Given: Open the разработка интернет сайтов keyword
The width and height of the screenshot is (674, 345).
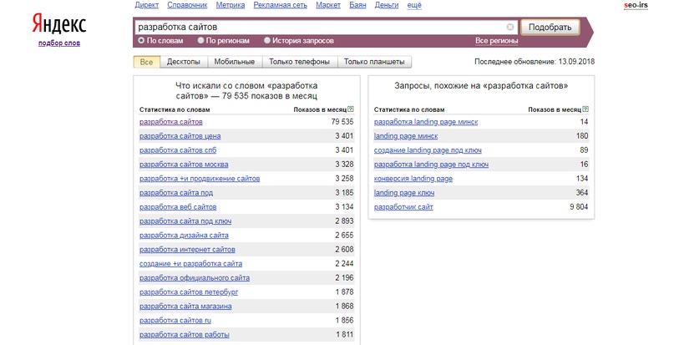Looking at the screenshot, I should click(x=187, y=250).
